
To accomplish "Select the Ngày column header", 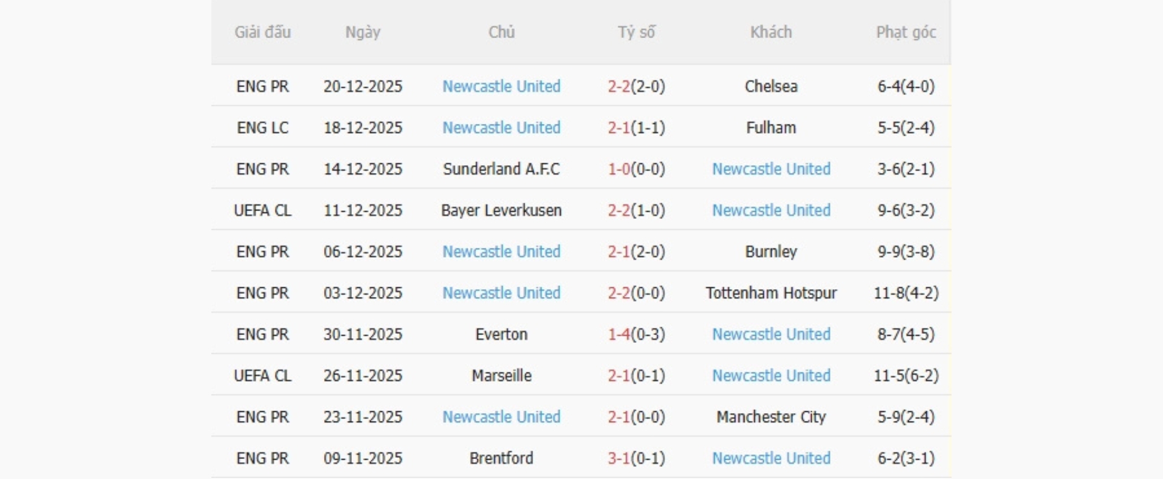I will [x=362, y=33].
